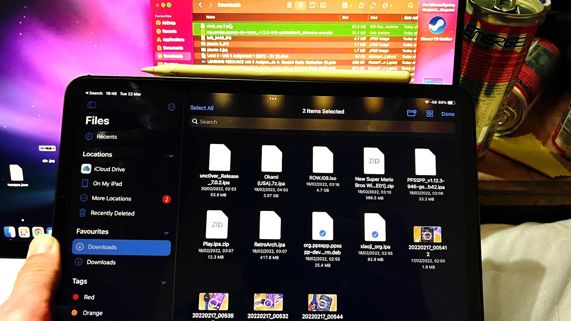
Task: Open Recents in the Files sidebar
Action: [101, 137]
